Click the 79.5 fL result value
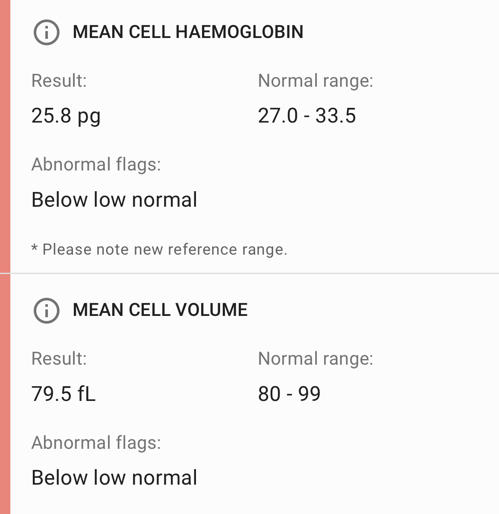 pos(63,394)
